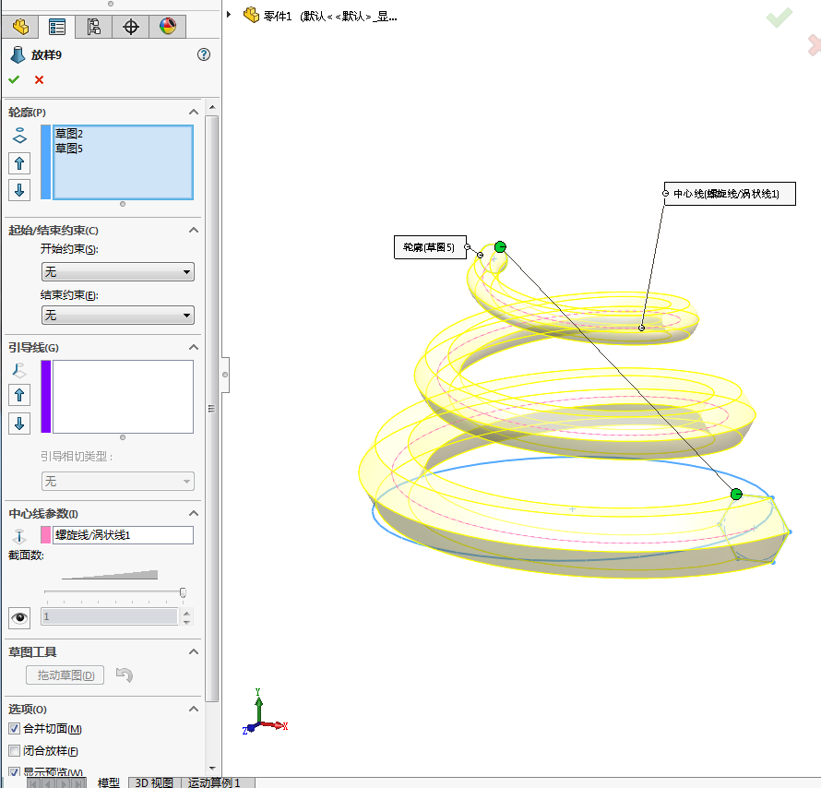Click the panel collapse handle on splitter
The height and width of the screenshot is (788, 821).
(225, 375)
